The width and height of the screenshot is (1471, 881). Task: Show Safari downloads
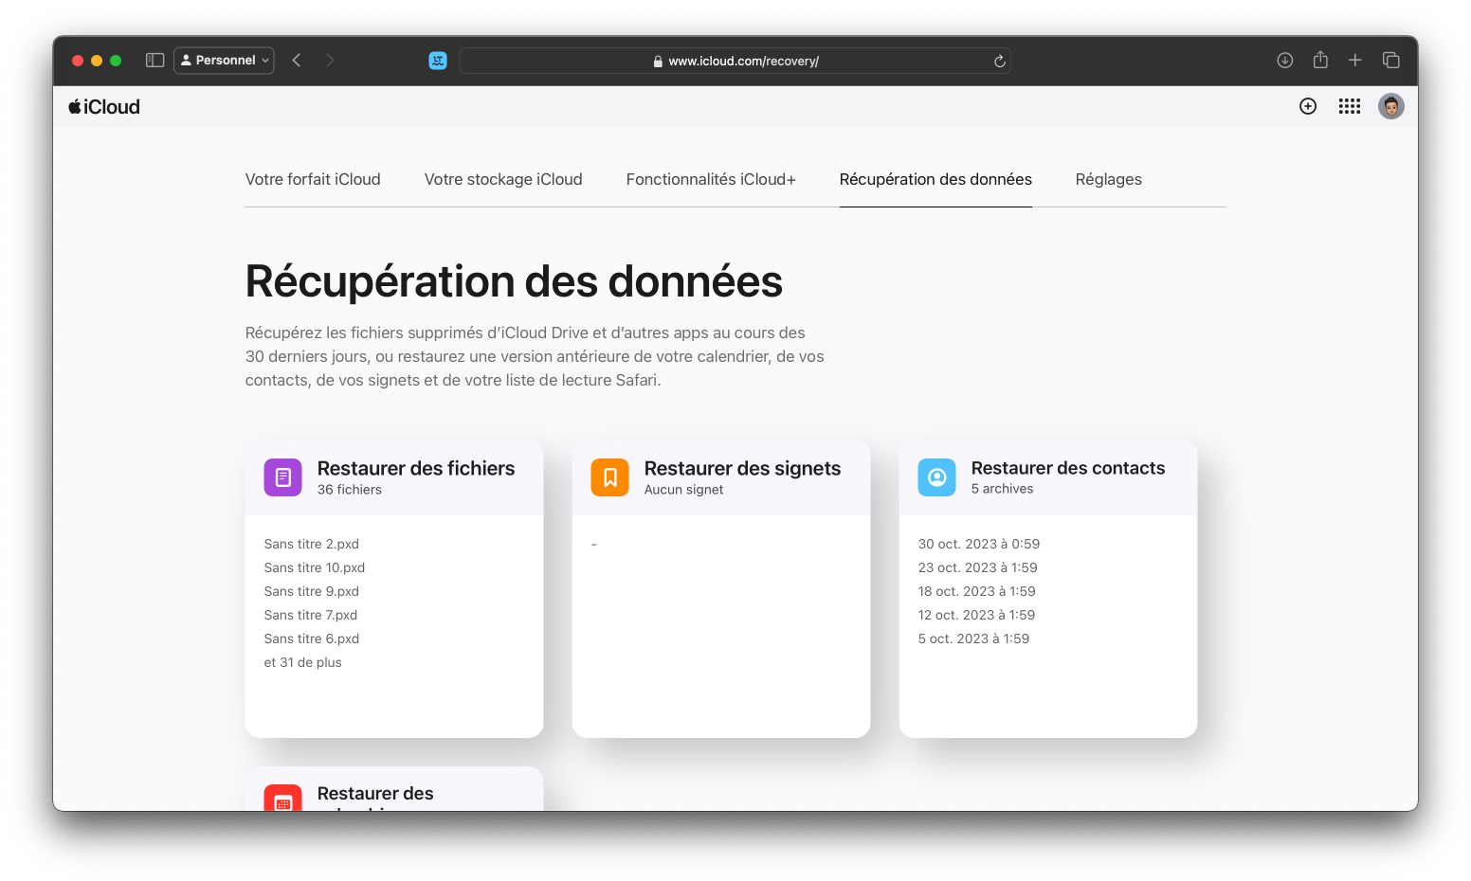click(x=1285, y=61)
